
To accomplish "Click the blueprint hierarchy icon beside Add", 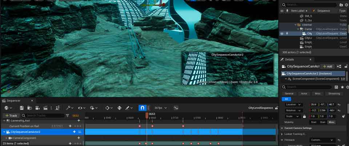I will [x=339, y=66].
